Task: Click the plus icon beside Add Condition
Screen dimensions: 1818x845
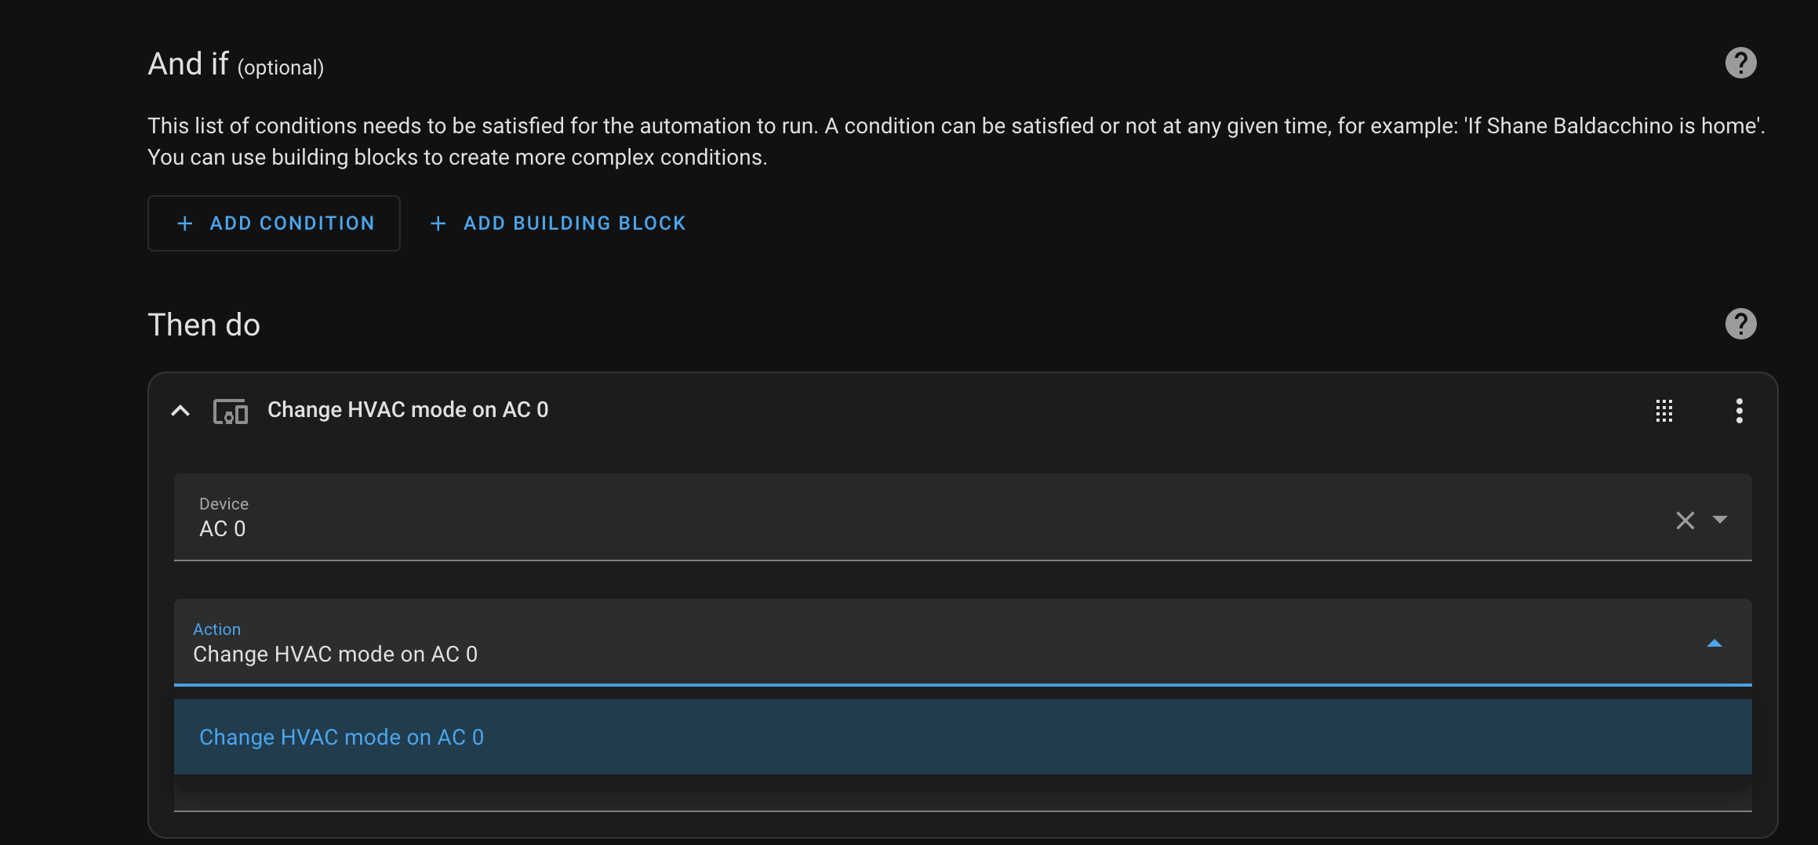Action: [185, 224]
